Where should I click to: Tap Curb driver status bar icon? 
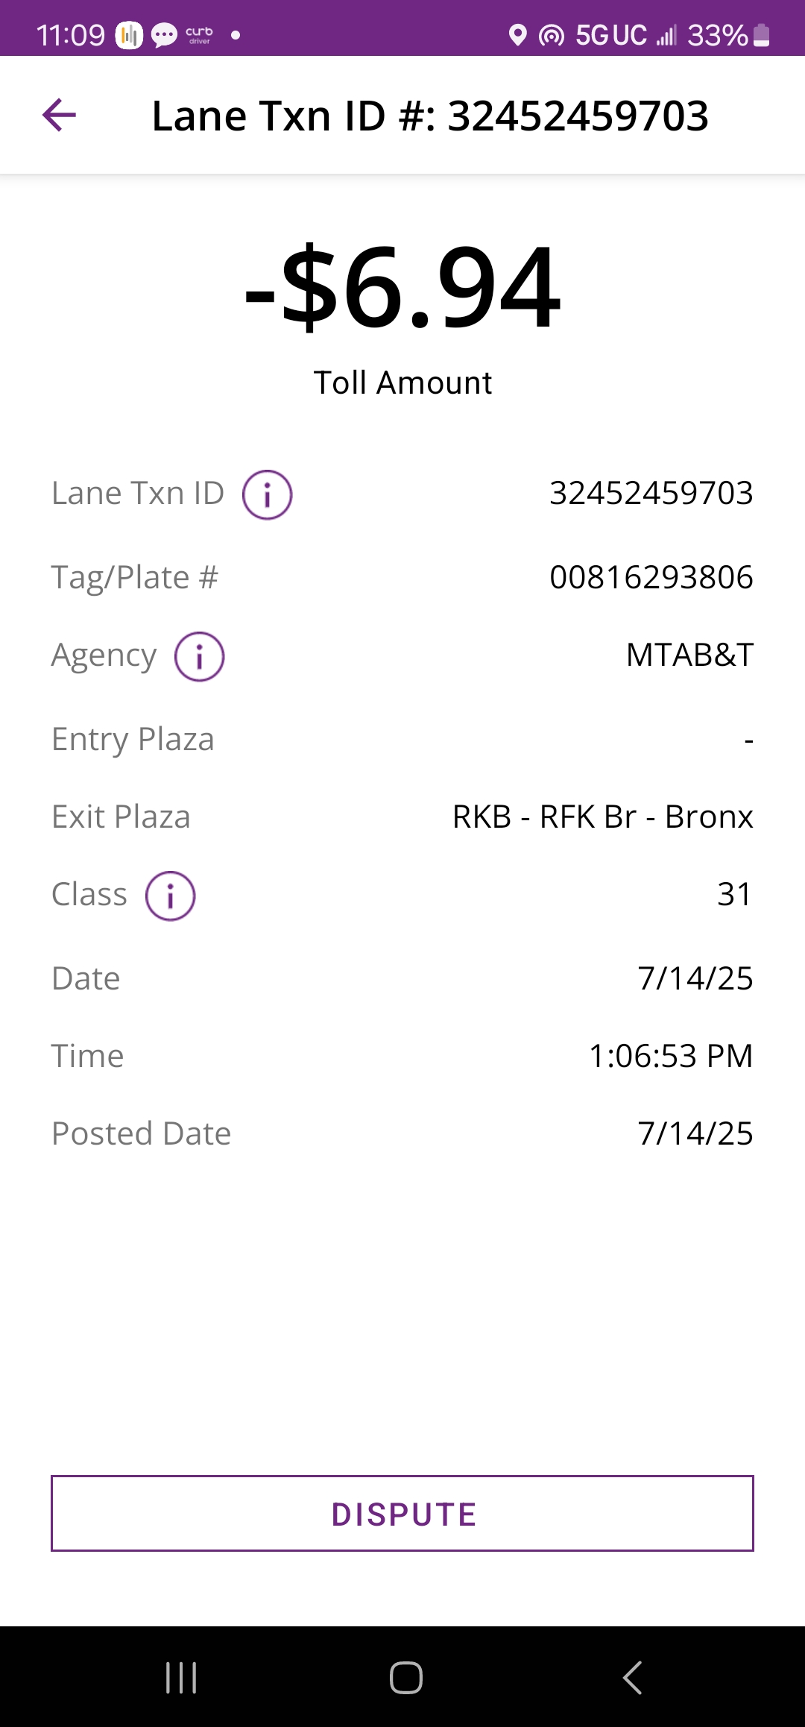click(x=199, y=35)
